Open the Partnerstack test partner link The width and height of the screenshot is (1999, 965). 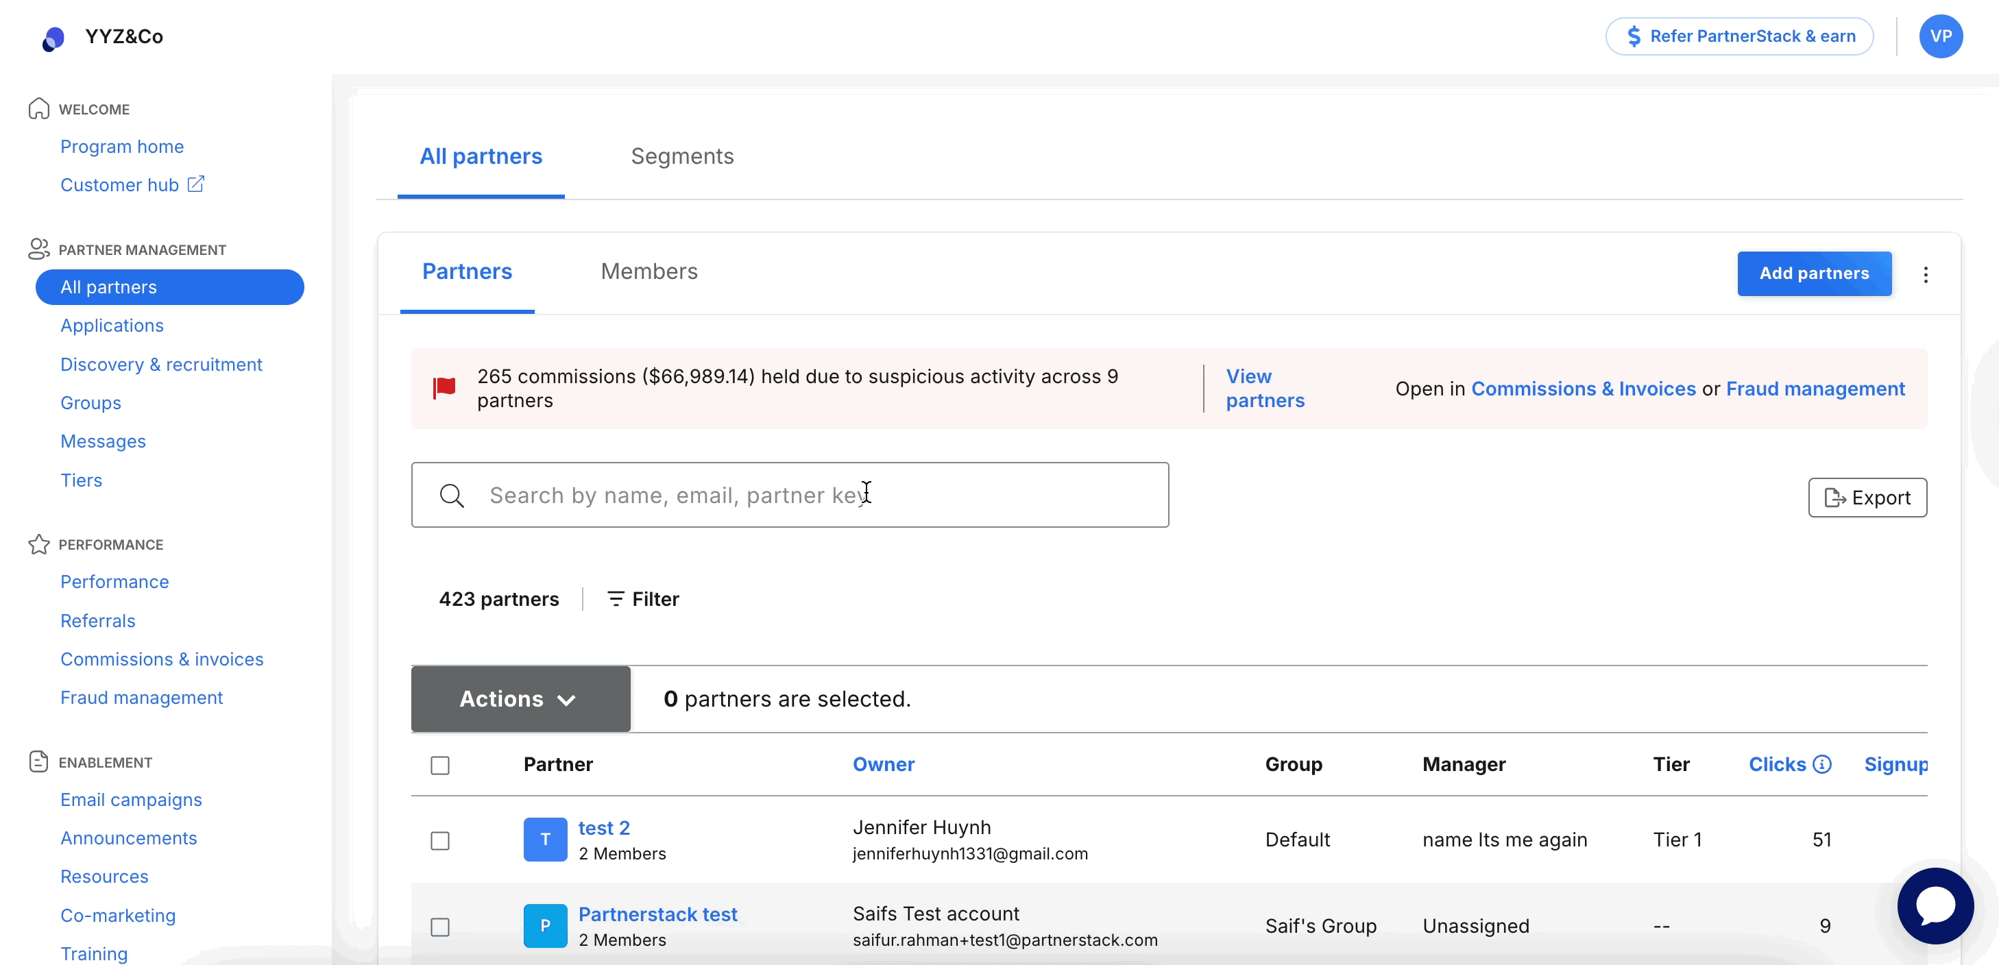(657, 914)
